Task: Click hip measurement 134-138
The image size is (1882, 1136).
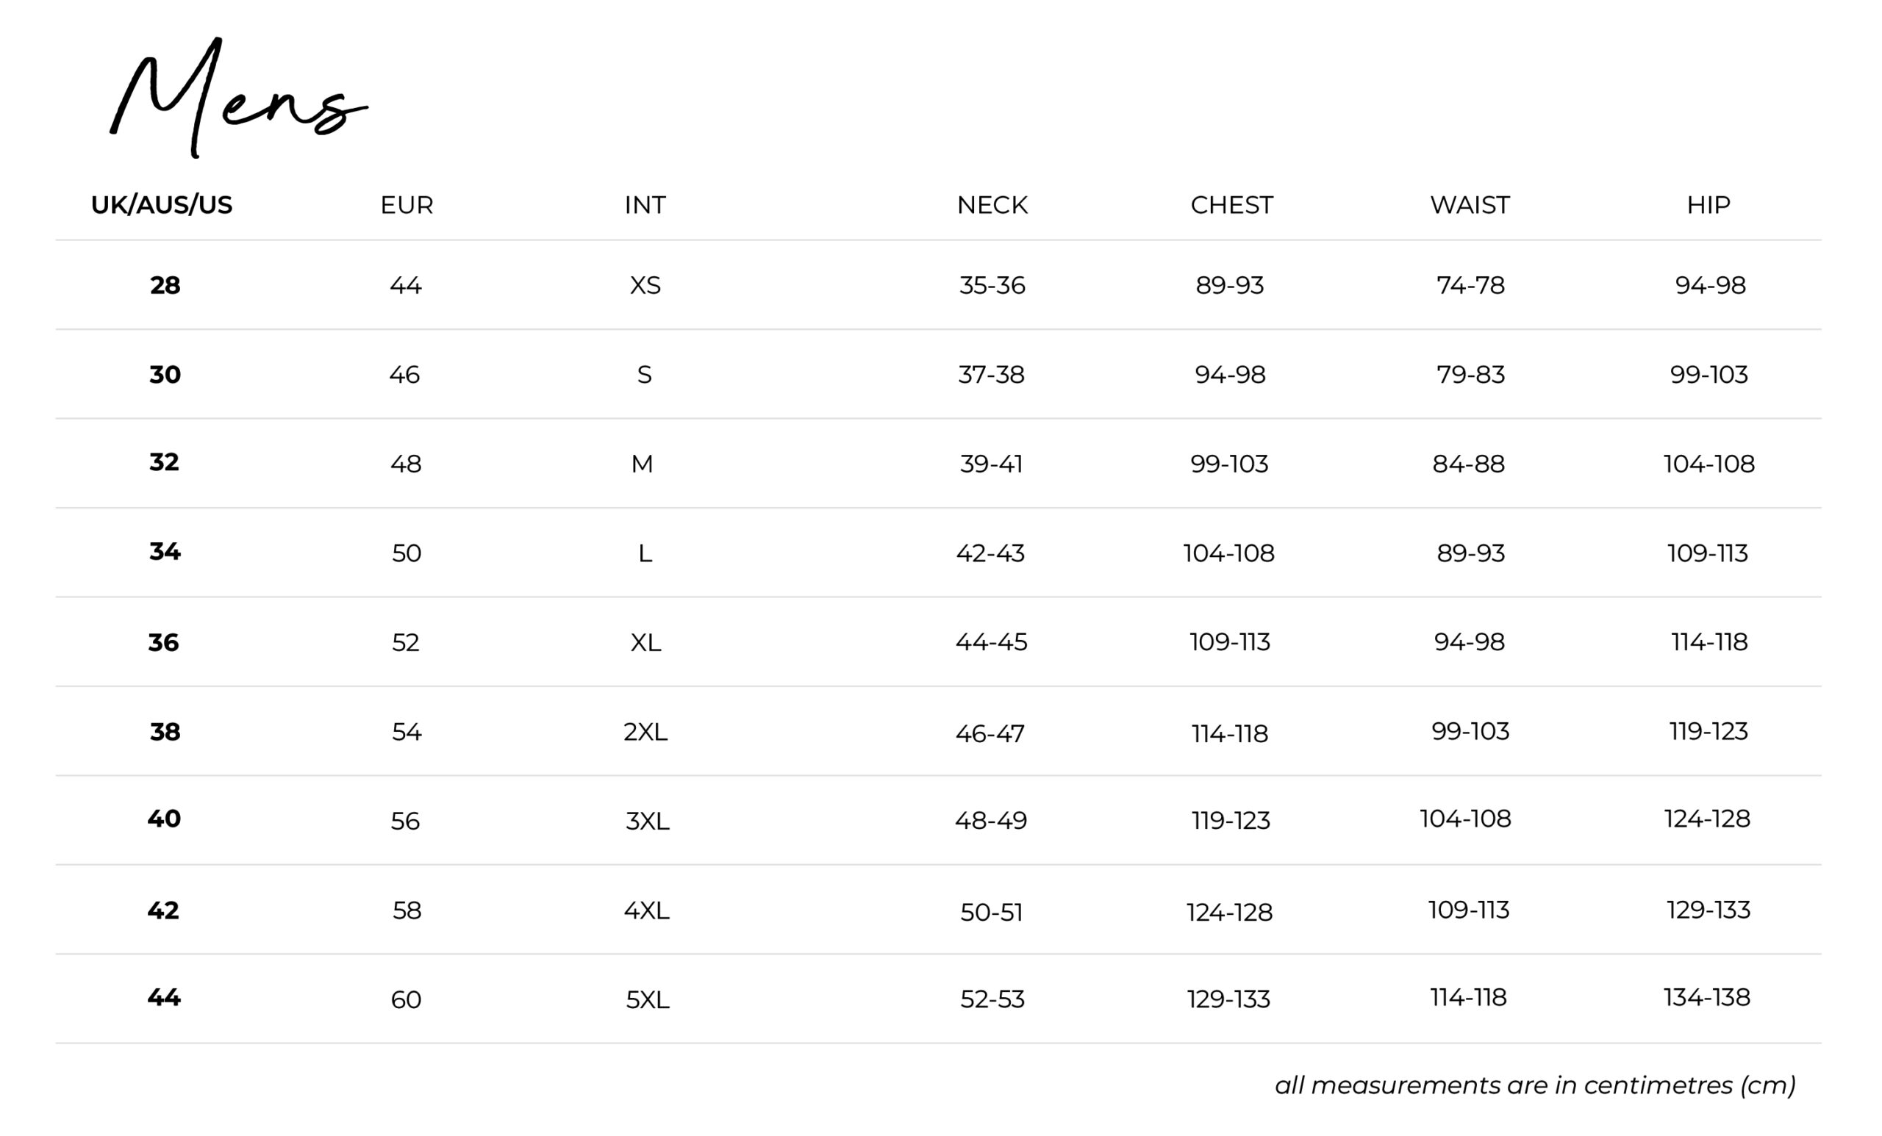Action: coord(1706,997)
